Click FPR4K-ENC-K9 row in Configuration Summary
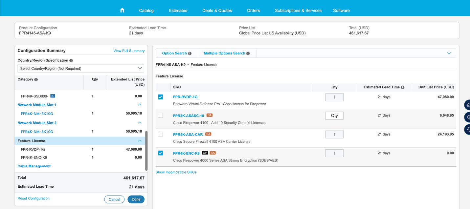Image resolution: width=470 pixels, height=209 pixels. (x=80, y=157)
